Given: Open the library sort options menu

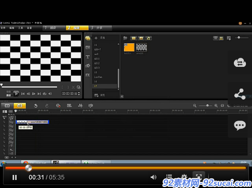Looking at the screenshot, I should click(x=229, y=38).
